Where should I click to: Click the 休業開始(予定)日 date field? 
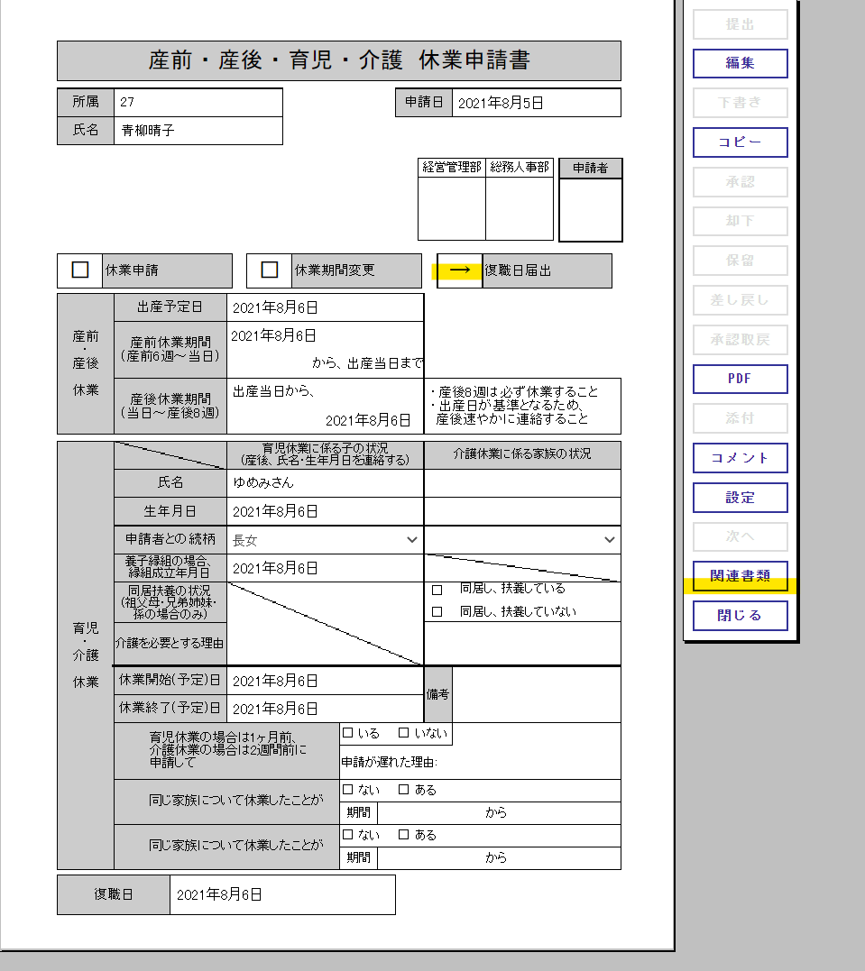pos(325,681)
